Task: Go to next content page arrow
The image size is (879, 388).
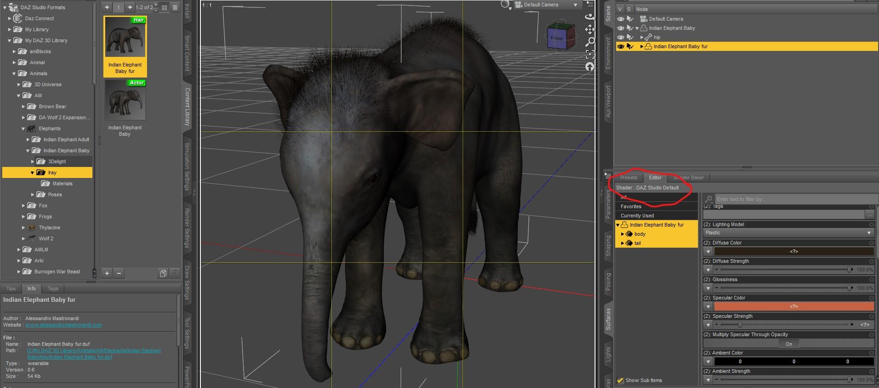Action: 130,7
